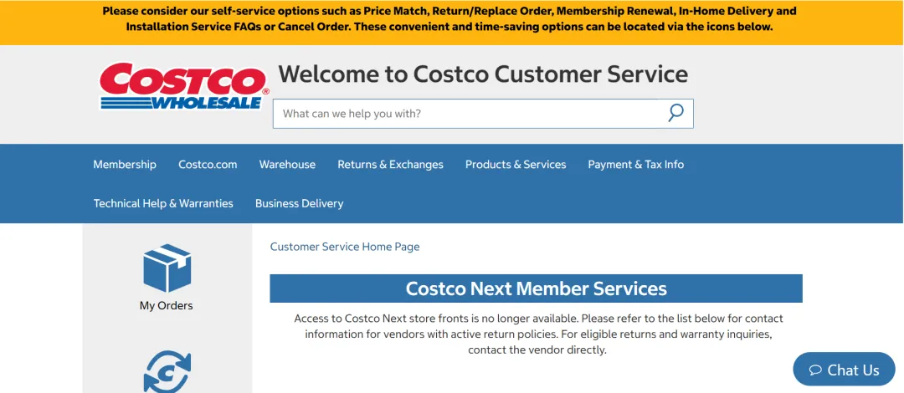Viewport: 904px width, 393px height.
Task: Click the magnifying glass search icon
Action: [x=675, y=113]
